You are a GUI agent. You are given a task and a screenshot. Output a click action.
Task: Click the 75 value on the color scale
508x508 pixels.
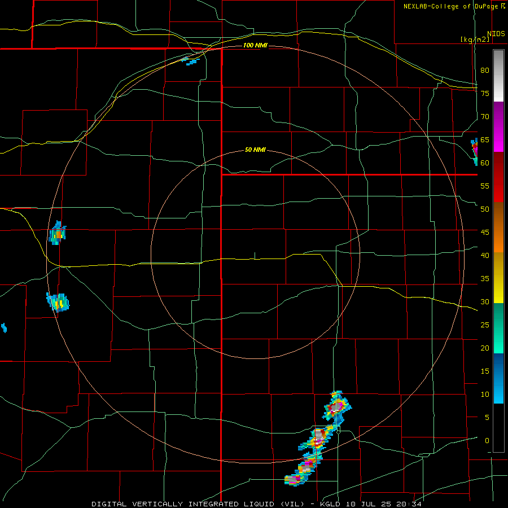[485, 94]
